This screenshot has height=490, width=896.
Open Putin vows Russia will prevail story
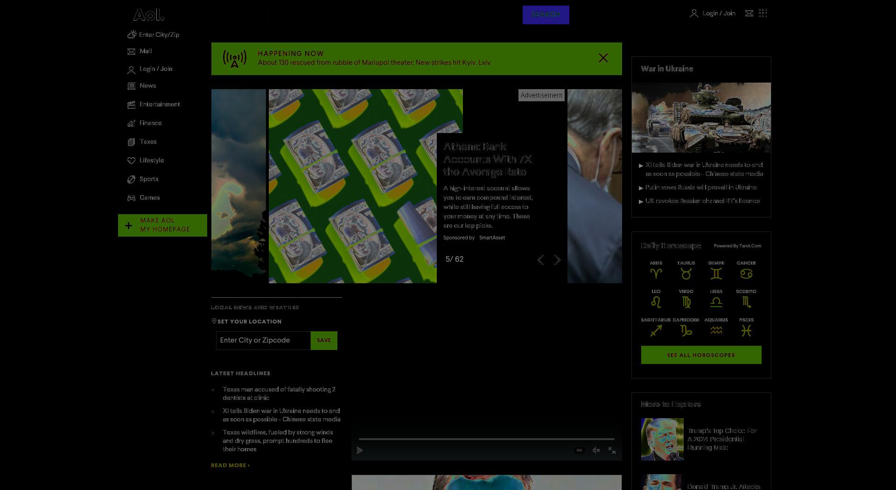(701, 188)
